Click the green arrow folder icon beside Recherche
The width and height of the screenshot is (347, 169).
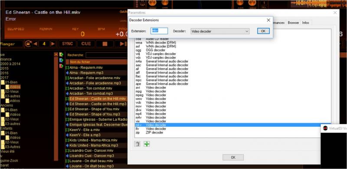click(x=61, y=54)
